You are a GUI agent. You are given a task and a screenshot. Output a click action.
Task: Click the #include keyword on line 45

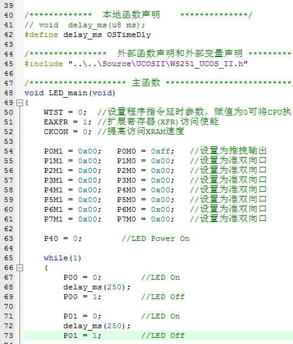click(x=44, y=64)
